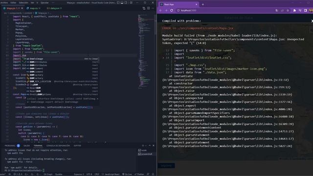Open the browser profile avatar

tap(311, 10)
